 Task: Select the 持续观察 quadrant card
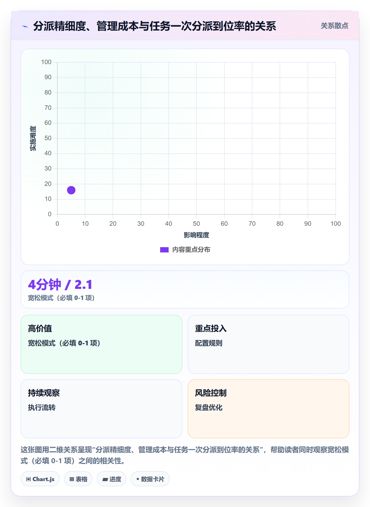(101, 409)
